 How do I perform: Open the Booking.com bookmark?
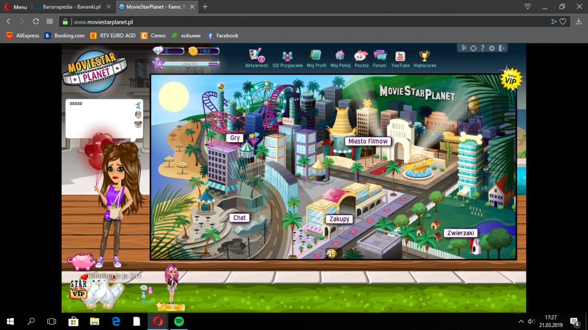[64, 35]
